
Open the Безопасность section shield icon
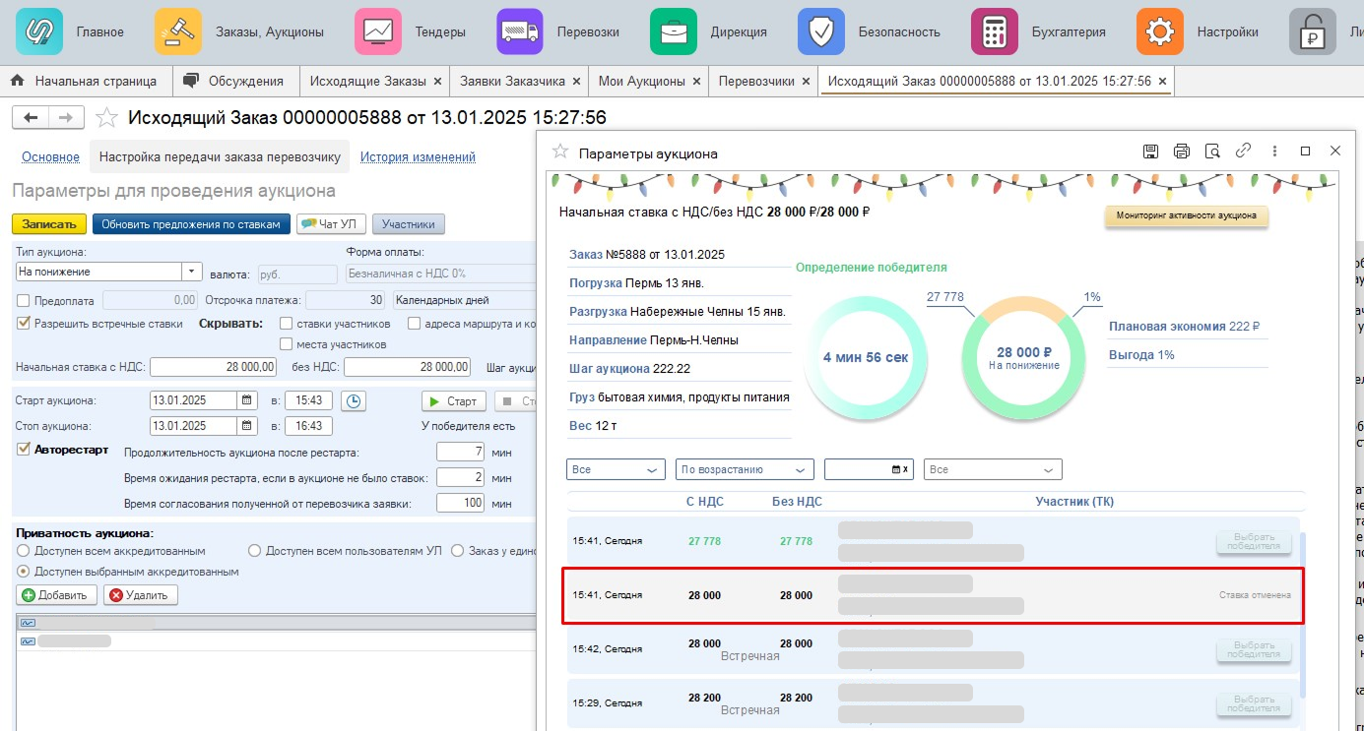[821, 31]
